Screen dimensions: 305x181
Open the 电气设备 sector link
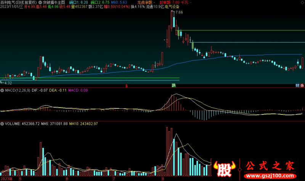click(172, 6)
